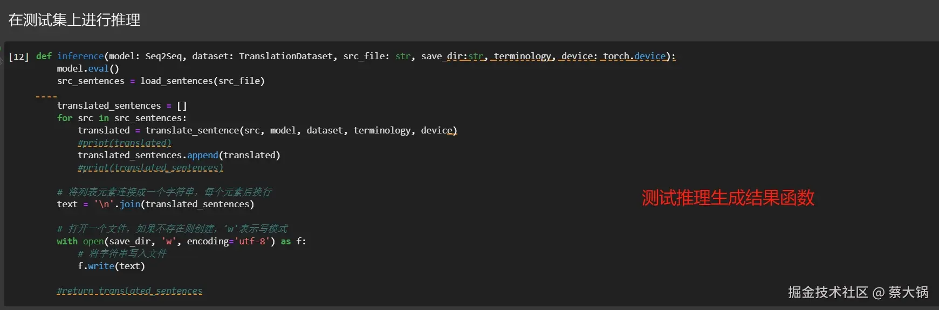The image size is (939, 310).
Task: Click the section heading 在测试集上进行推理
Action: click(x=74, y=20)
